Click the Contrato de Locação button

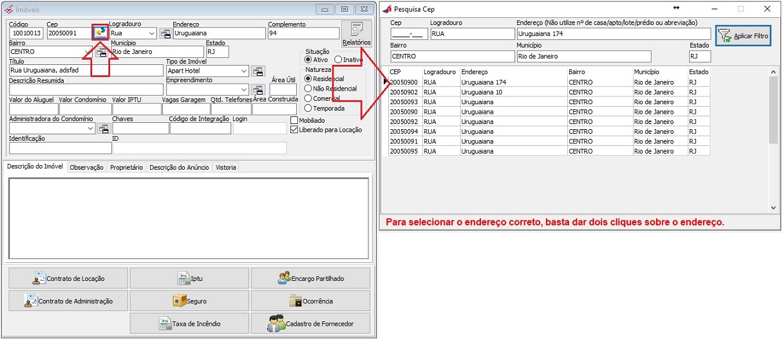click(68, 278)
